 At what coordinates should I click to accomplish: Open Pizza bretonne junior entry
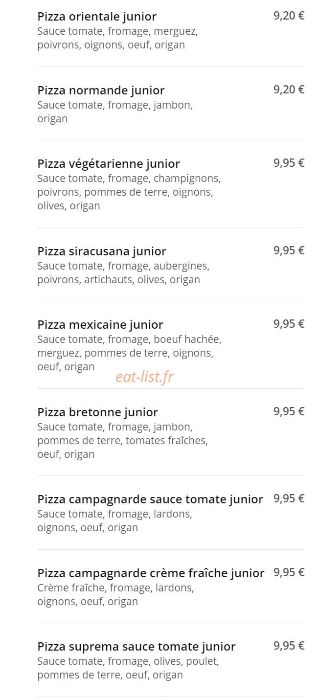[x=171, y=432]
